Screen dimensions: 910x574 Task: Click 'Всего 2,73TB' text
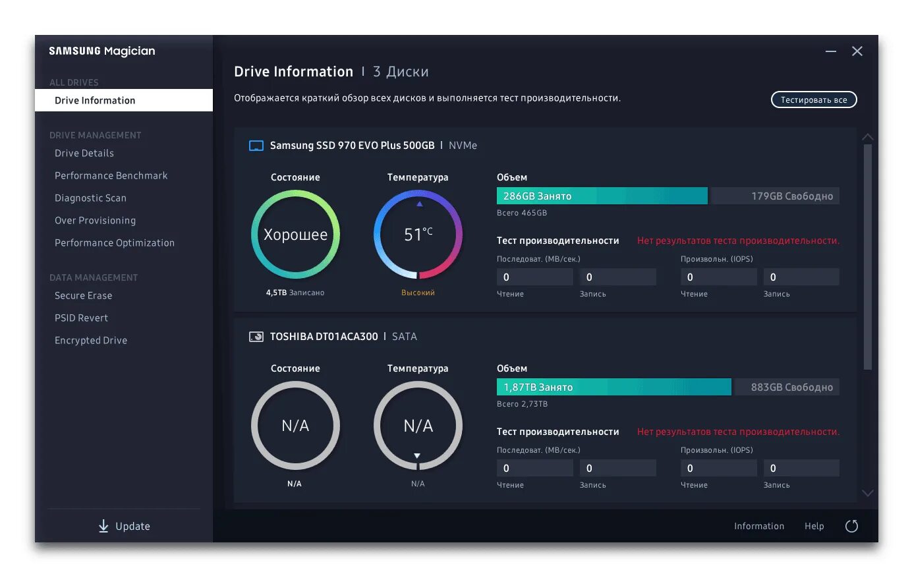[522, 404]
